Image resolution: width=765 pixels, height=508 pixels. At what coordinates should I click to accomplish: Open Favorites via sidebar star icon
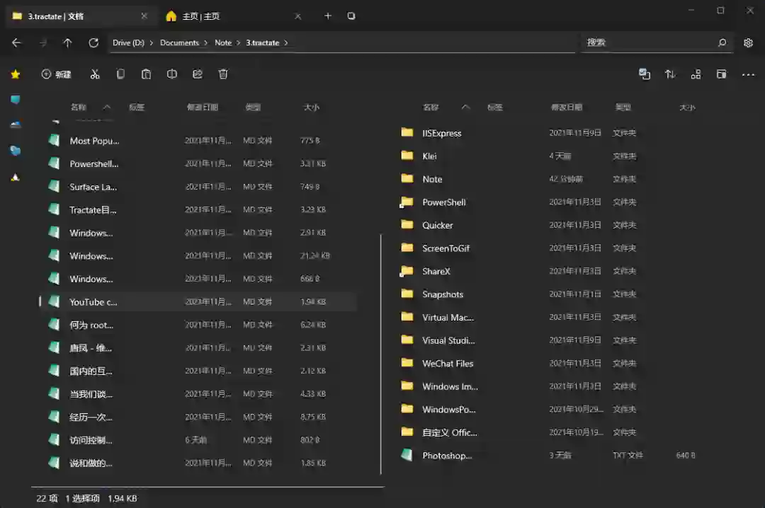coord(16,74)
